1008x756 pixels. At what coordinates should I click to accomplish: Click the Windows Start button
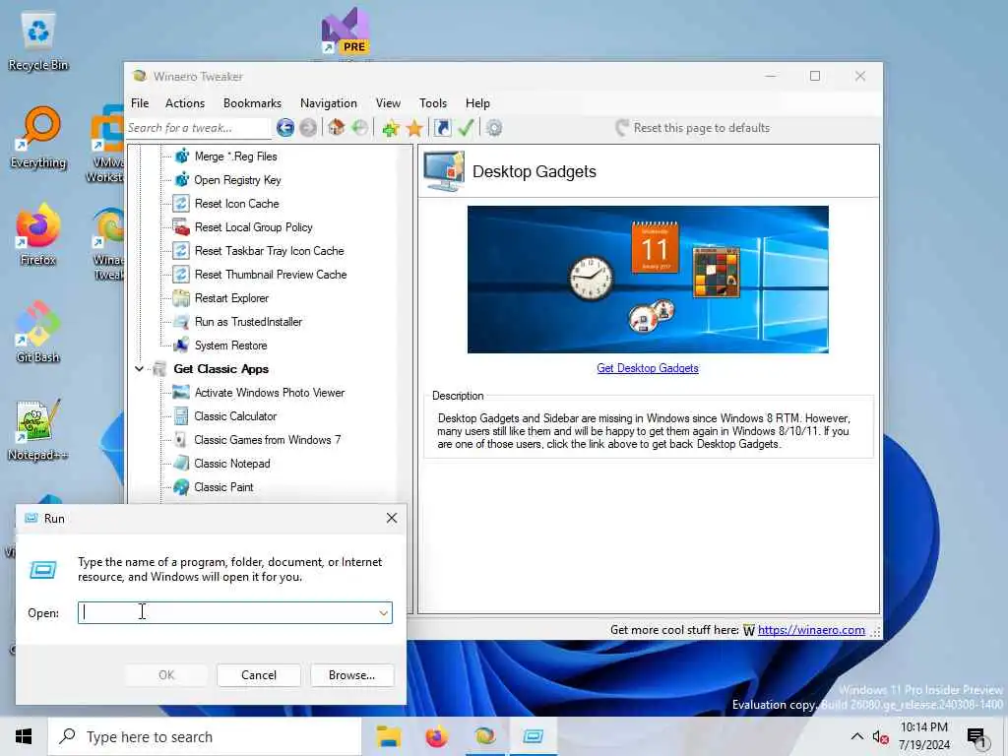(x=24, y=736)
